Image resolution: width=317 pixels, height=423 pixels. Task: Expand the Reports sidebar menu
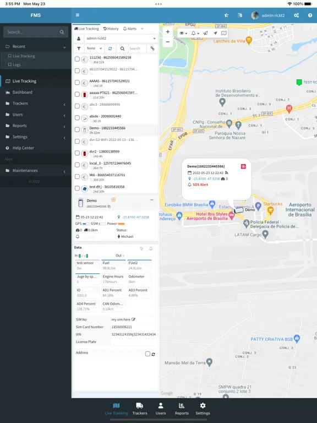point(36,126)
